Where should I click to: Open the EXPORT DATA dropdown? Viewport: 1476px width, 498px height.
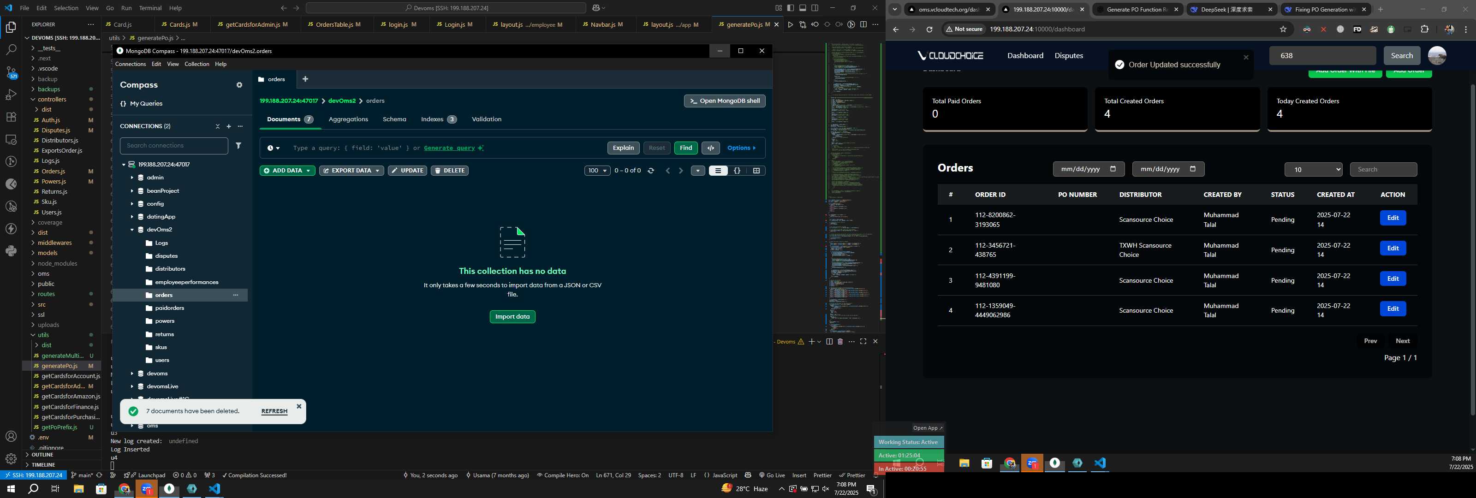click(351, 171)
